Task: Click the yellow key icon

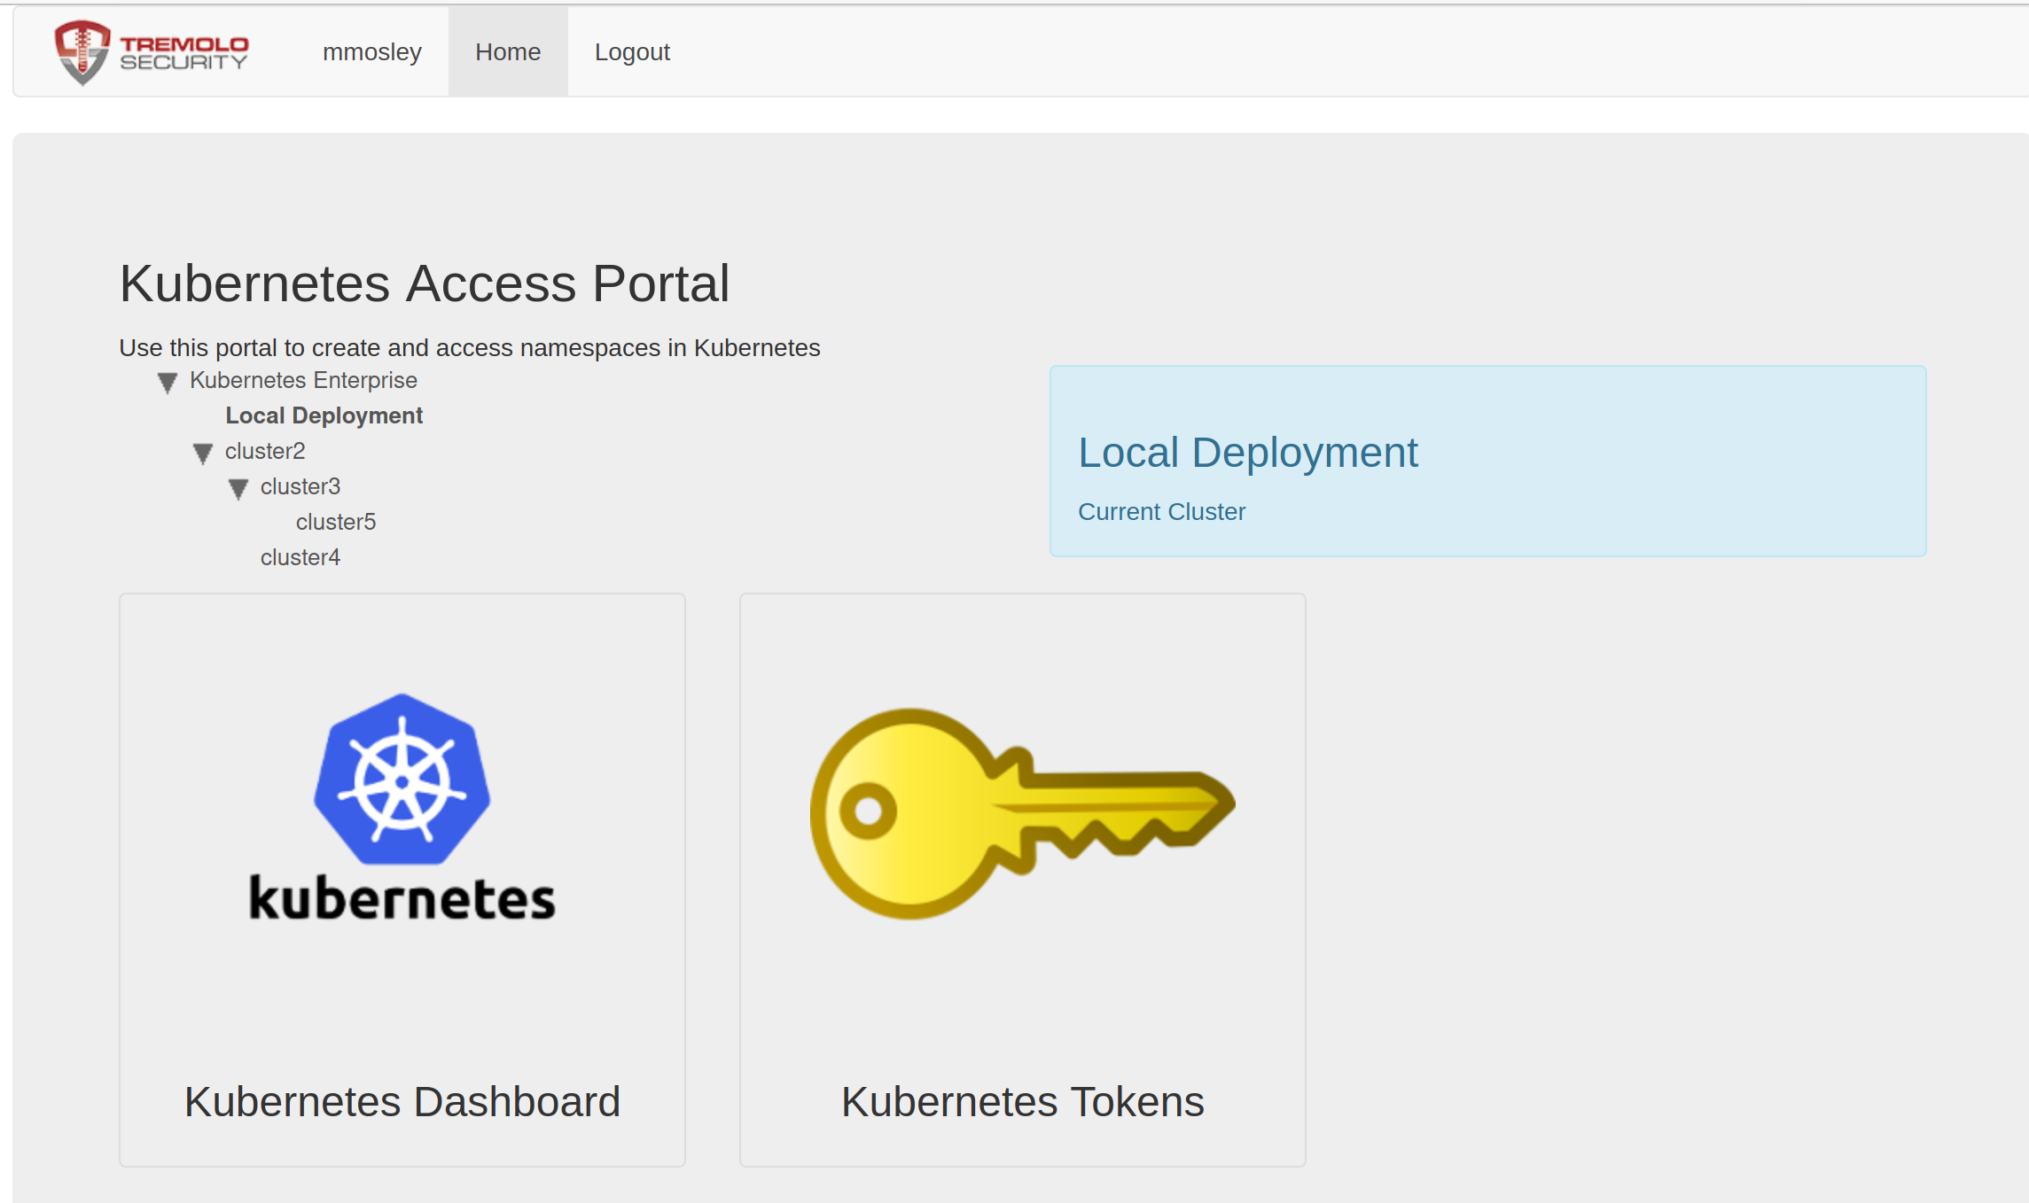Action: 1022,812
